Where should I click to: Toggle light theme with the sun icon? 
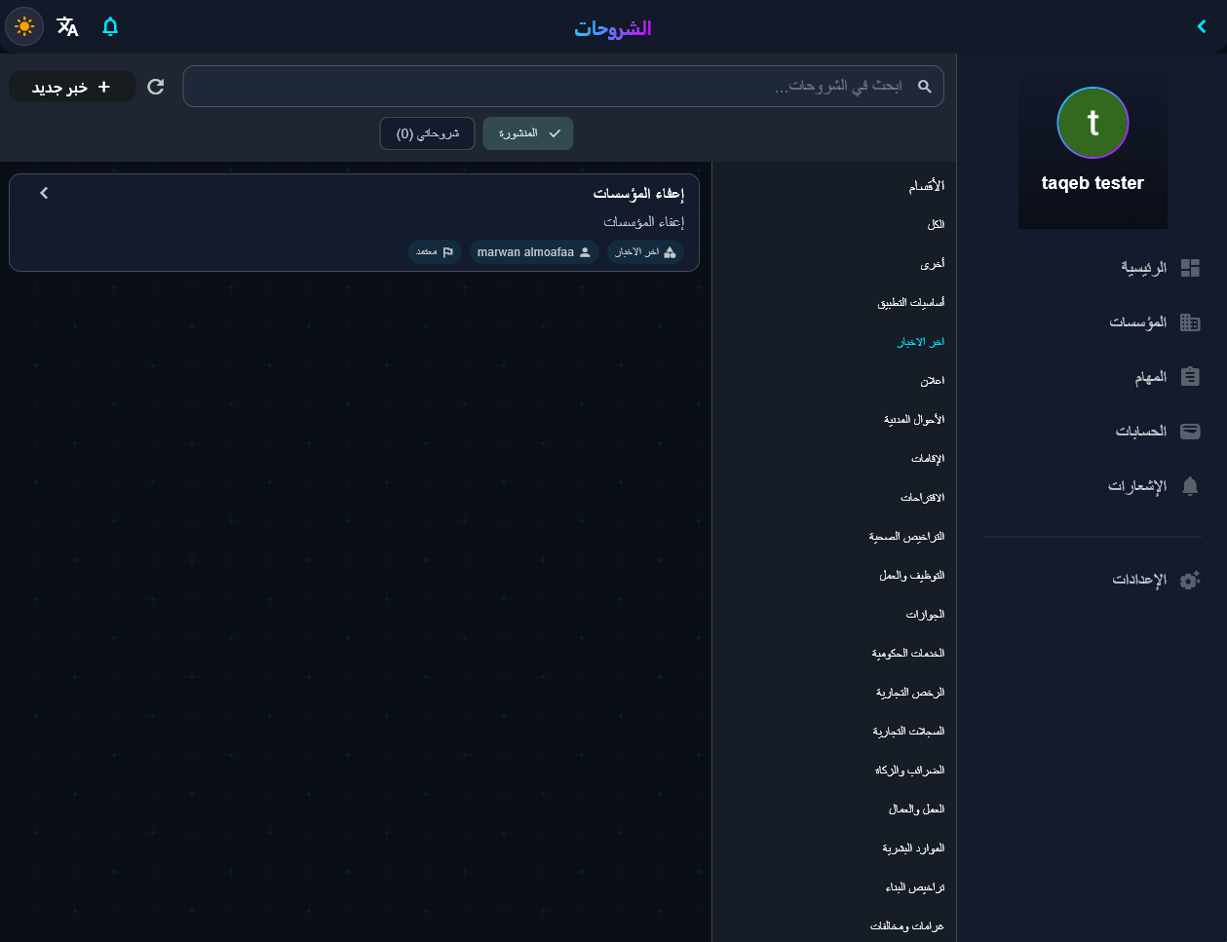pyautogui.click(x=24, y=26)
